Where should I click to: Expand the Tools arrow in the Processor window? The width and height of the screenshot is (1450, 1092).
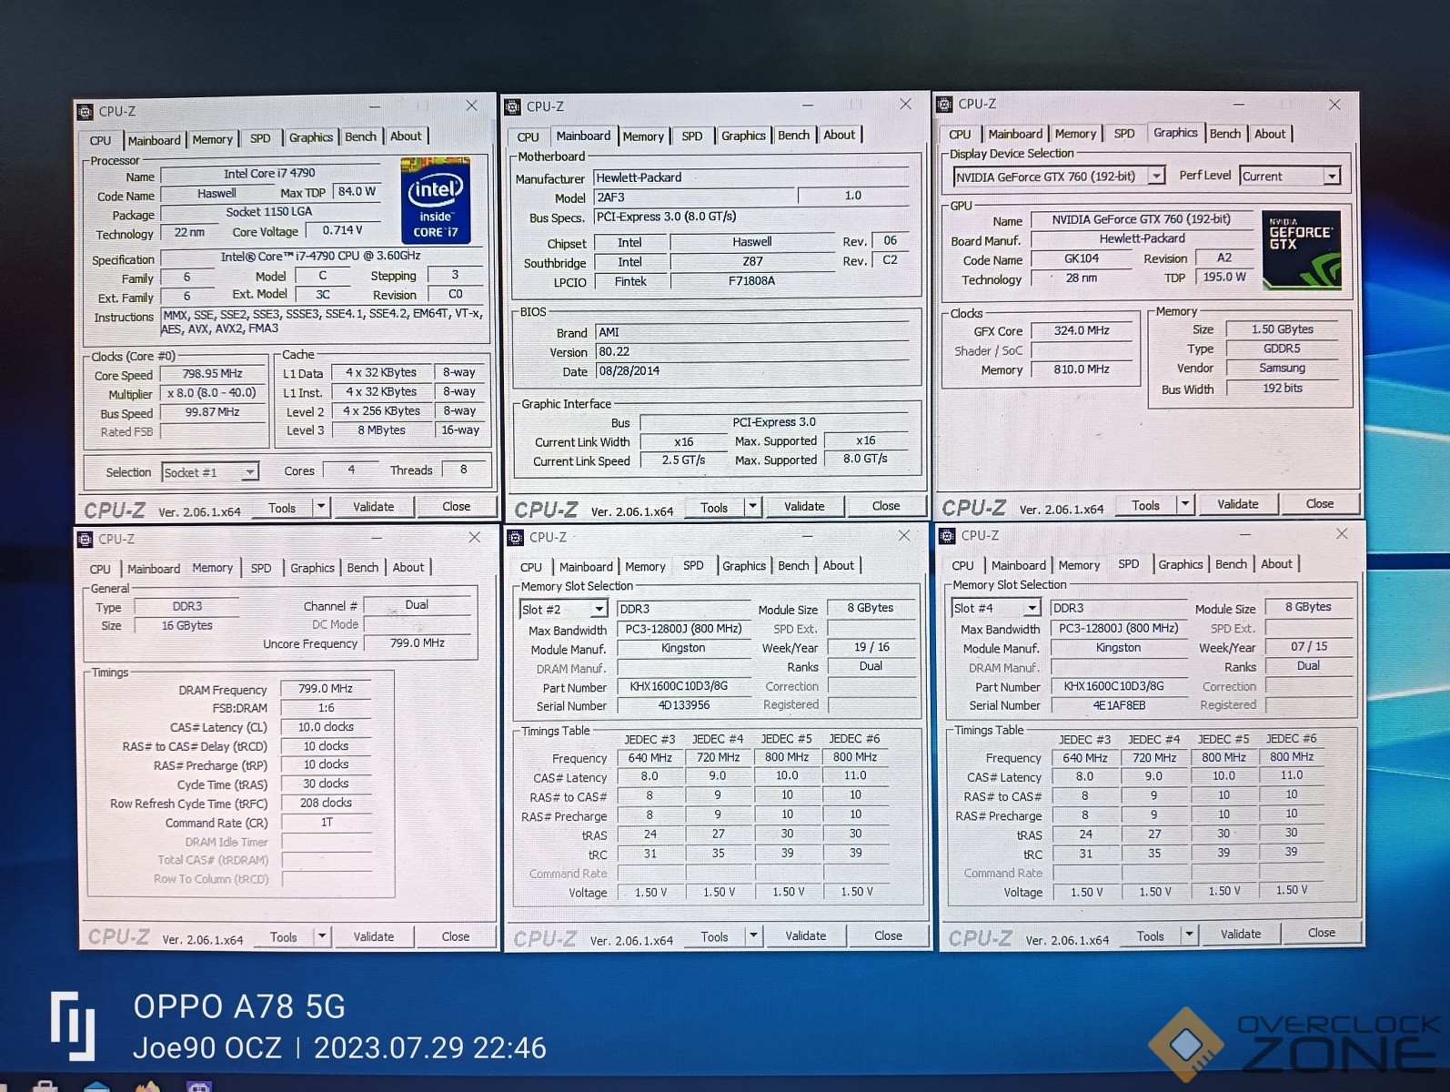point(321,507)
